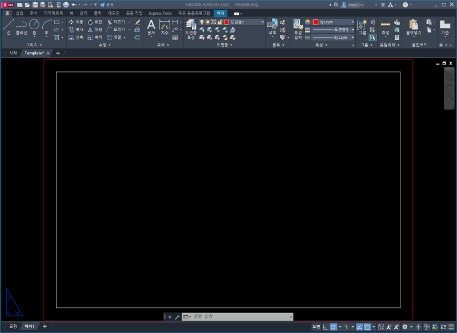Select the Polyline (폴리선) tool
Screen dimensions: 457x333
click(x=23, y=25)
